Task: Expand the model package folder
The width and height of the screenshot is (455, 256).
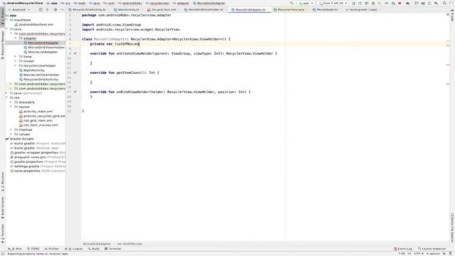Action: [x=16, y=61]
